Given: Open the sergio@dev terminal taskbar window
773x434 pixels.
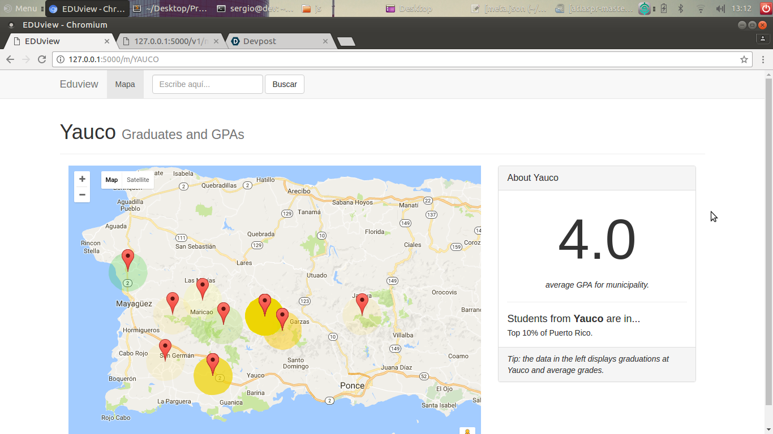Looking at the screenshot, I should pos(256,8).
